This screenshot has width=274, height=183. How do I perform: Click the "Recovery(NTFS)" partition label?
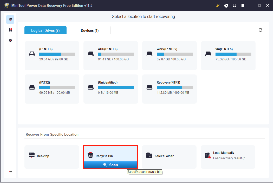[x=168, y=83]
